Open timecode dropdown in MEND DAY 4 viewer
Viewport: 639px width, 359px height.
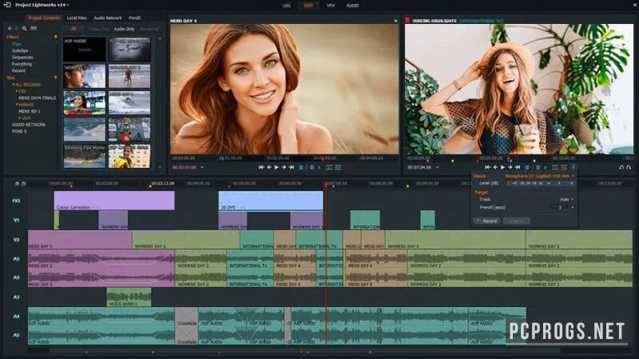click(x=203, y=167)
